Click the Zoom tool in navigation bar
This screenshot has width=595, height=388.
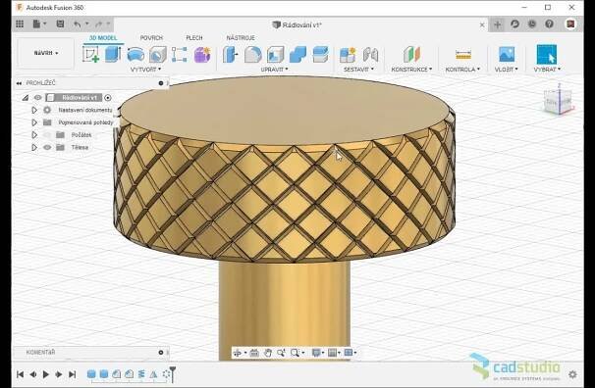281,353
